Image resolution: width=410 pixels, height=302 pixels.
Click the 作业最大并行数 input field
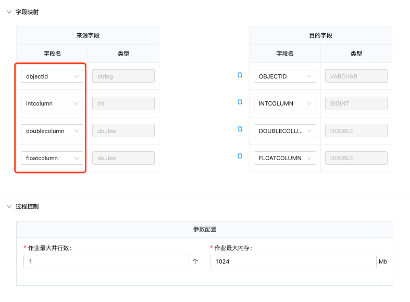click(x=106, y=261)
